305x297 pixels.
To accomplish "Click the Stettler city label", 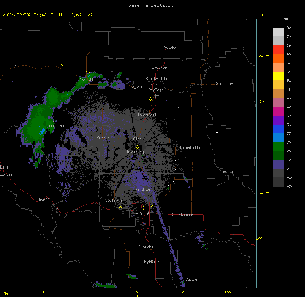I will tap(224, 84).
